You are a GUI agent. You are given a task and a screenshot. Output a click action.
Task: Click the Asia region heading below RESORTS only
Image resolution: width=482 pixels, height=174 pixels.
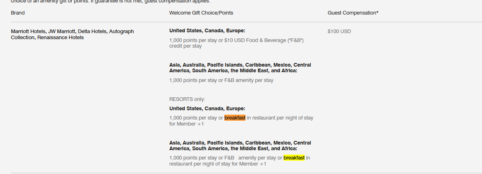coord(240,146)
